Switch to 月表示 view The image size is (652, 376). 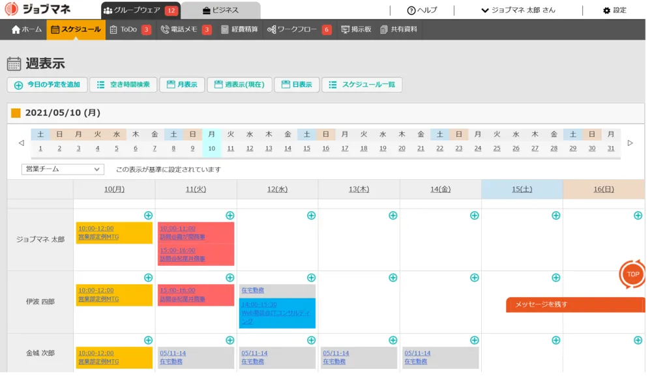(182, 85)
